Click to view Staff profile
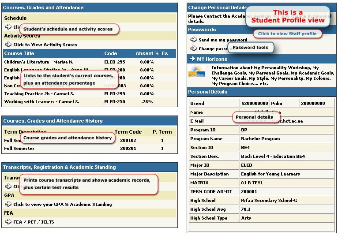This screenshot has height=235, width=338. click(x=287, y=34)
